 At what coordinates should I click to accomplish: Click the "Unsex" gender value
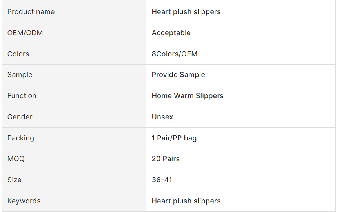[162, 117]
